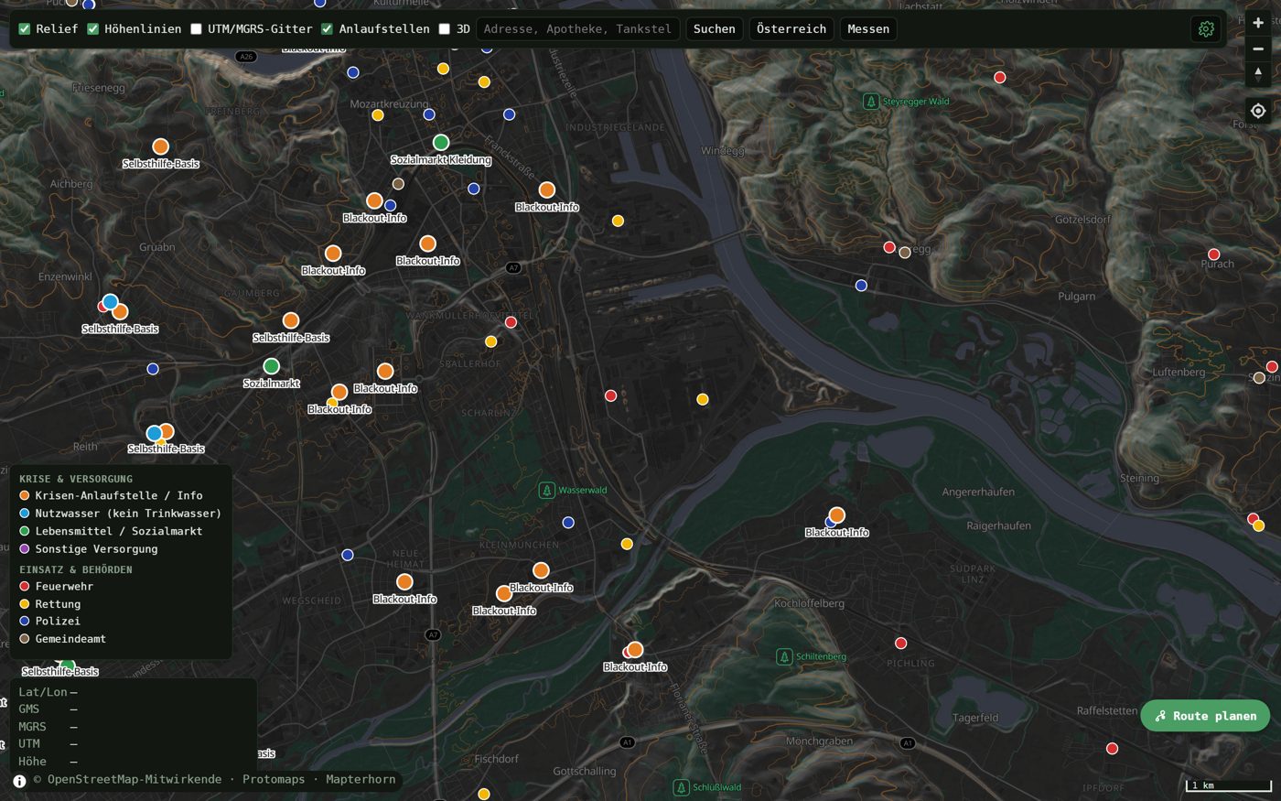Open the OpenStreetMap-Mitwirkende link
Screen dimensions: 1281x801
pyautogui.click(x=135, y=780)
